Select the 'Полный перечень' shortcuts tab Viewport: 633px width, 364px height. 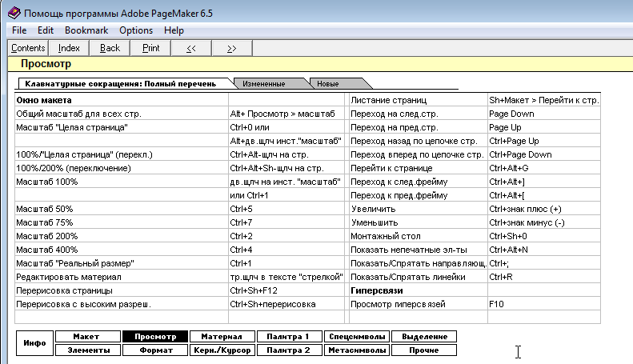[125, 83]
